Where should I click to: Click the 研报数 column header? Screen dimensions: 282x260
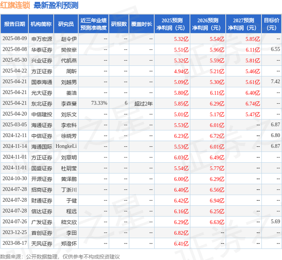119,24
